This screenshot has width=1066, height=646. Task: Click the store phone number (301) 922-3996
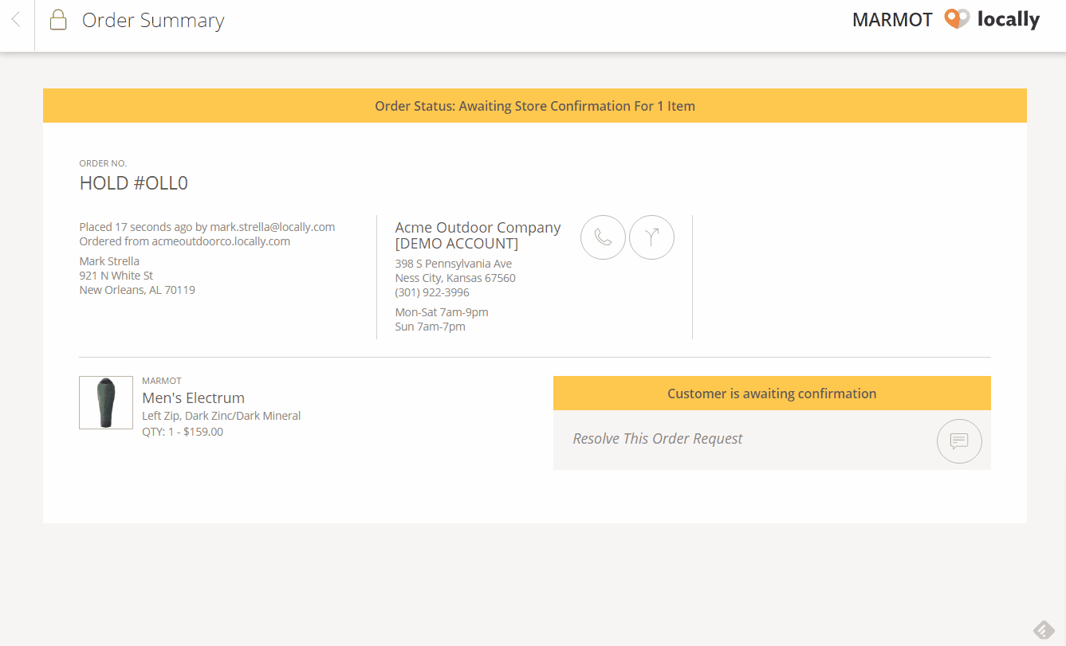(432, 292)
